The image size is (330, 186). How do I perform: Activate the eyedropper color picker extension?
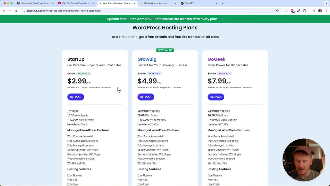click(298, 11)
